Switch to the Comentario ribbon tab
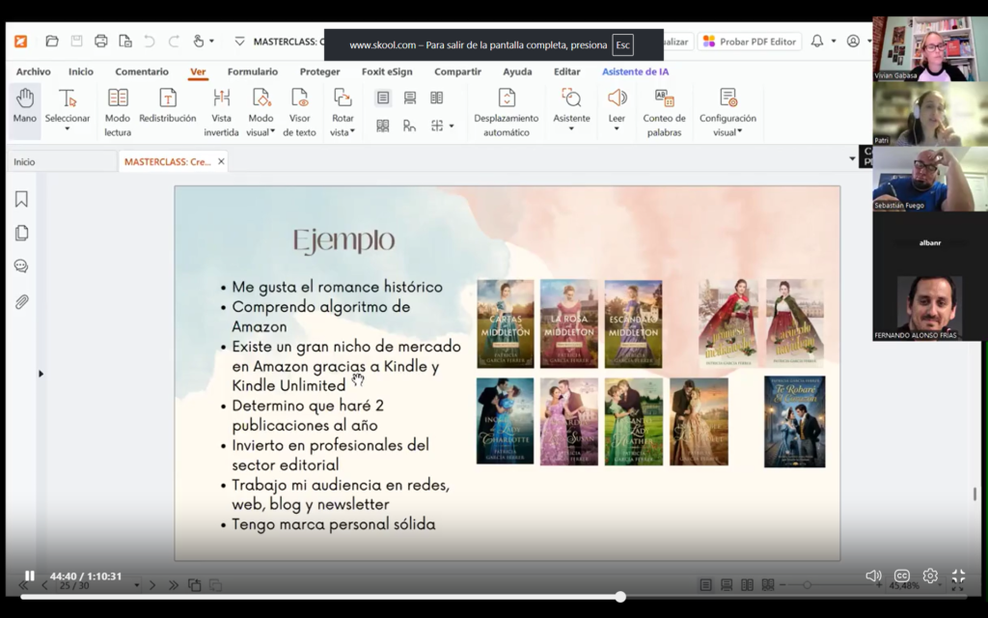The height and width of the screenshot is (618, 988). point(142,71)
